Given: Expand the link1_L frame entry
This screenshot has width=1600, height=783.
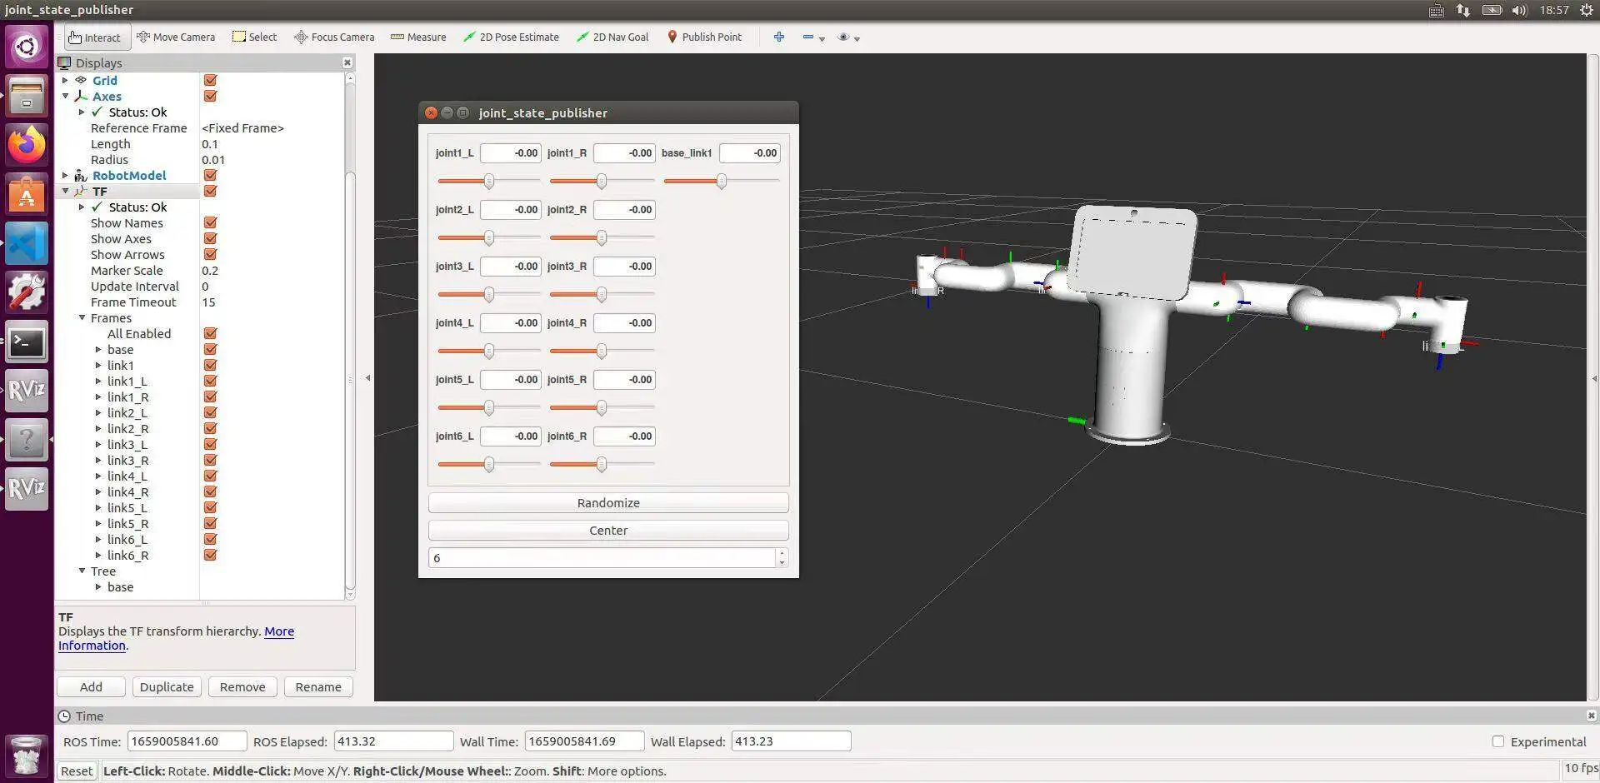Looking at the screenshot, I should click(x=98, y=382).
